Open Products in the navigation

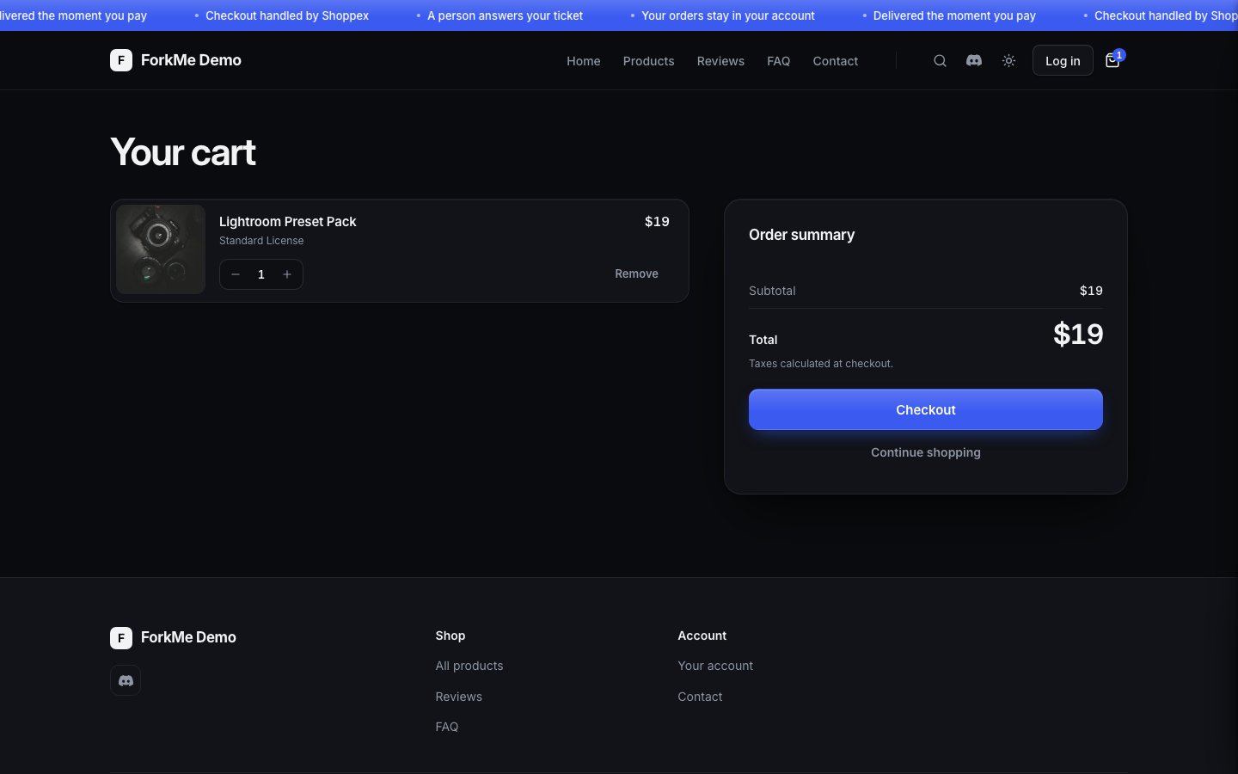tap(648, 61)
